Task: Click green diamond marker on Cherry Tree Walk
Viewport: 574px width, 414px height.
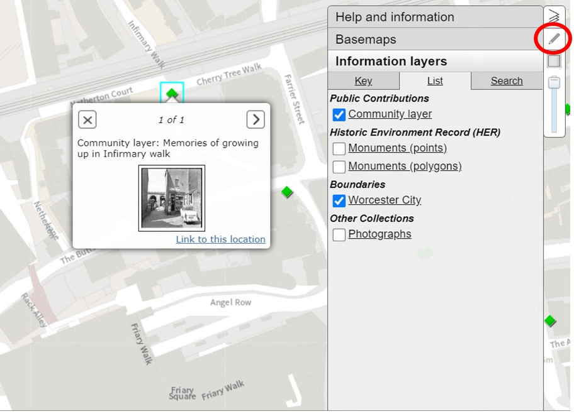Action: (172, 94)
